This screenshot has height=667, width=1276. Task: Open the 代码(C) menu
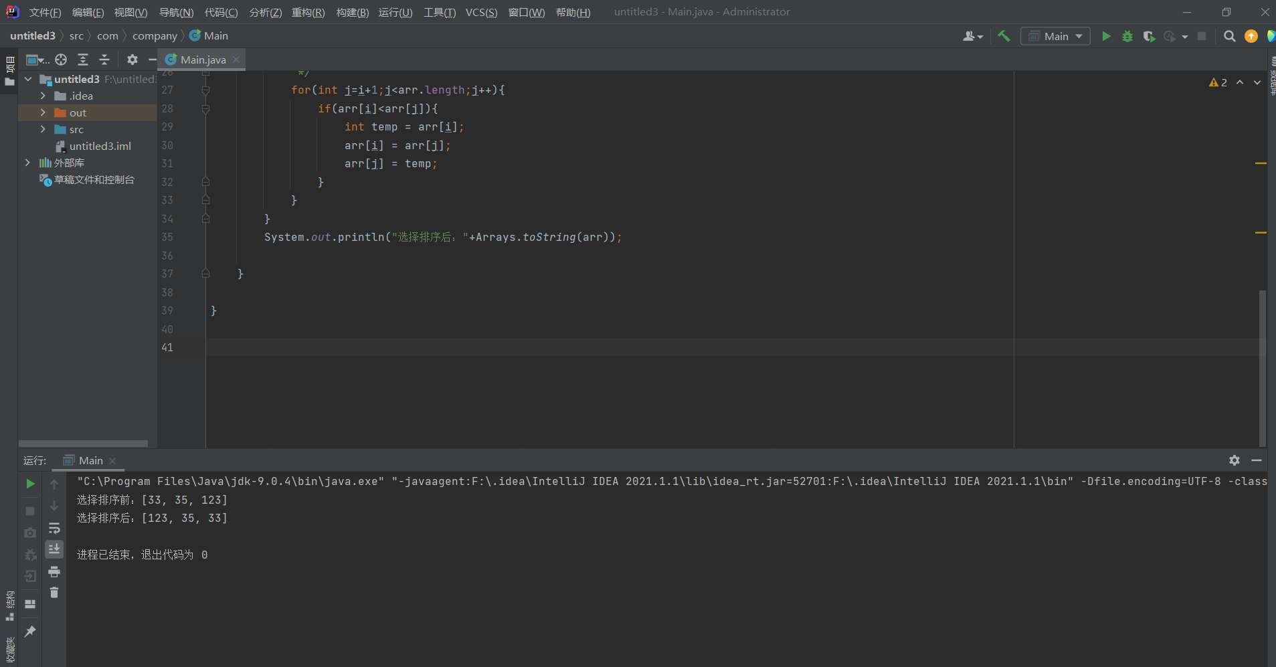pos(221,12)
